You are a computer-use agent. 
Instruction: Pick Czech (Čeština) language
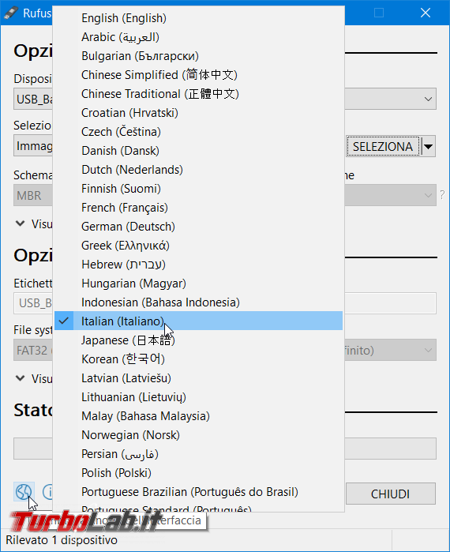click(198, 132)
